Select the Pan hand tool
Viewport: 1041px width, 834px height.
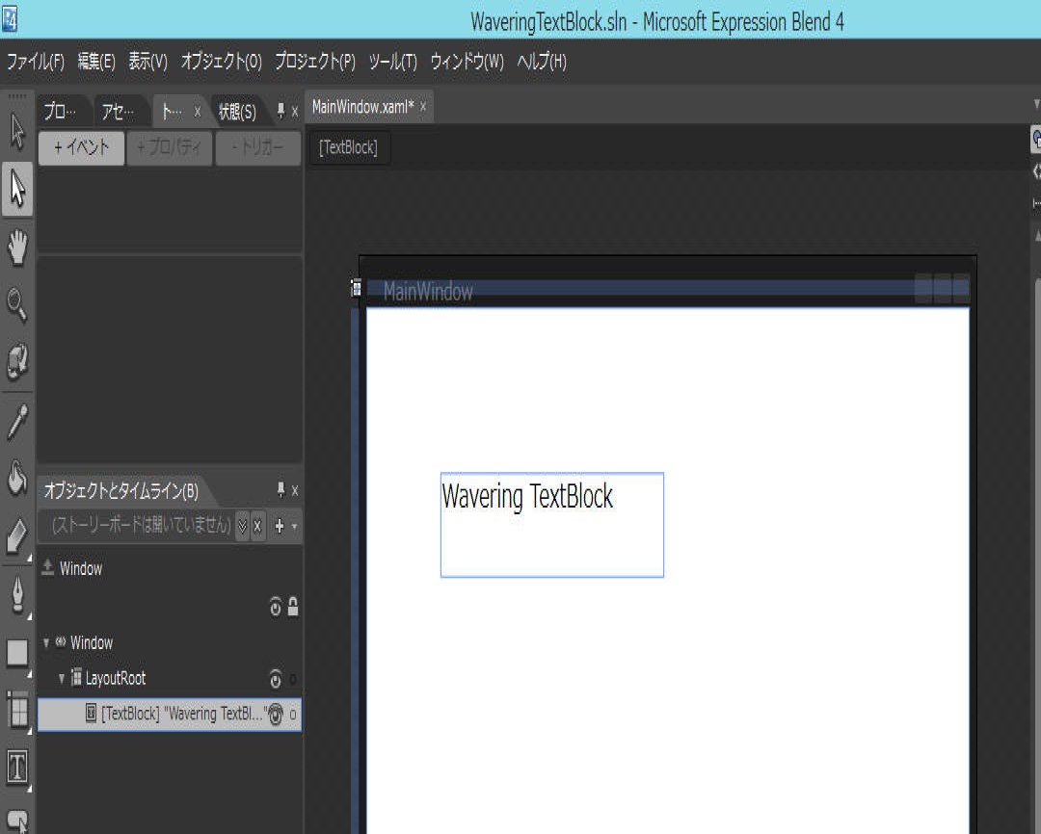(x=17, y=248)
